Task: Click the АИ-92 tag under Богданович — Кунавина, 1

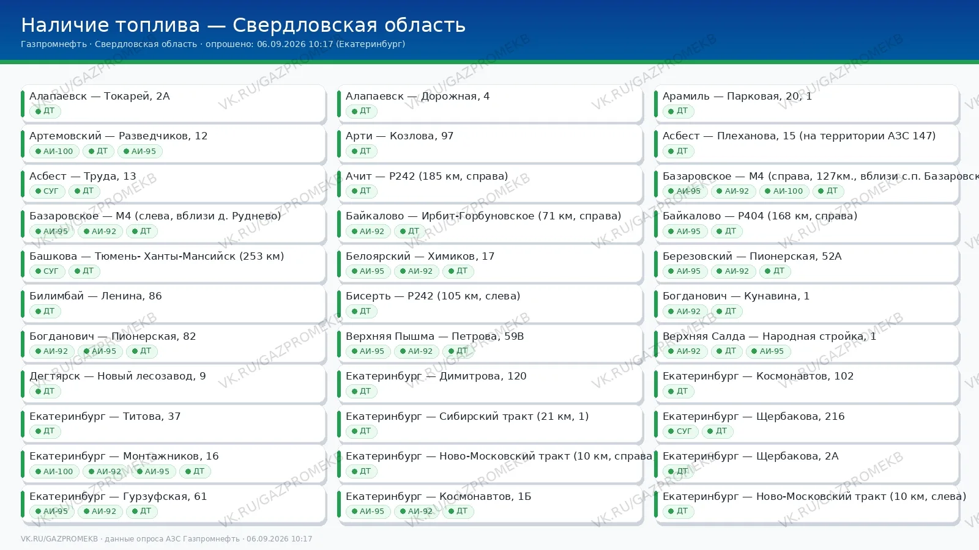Action: 685,311
